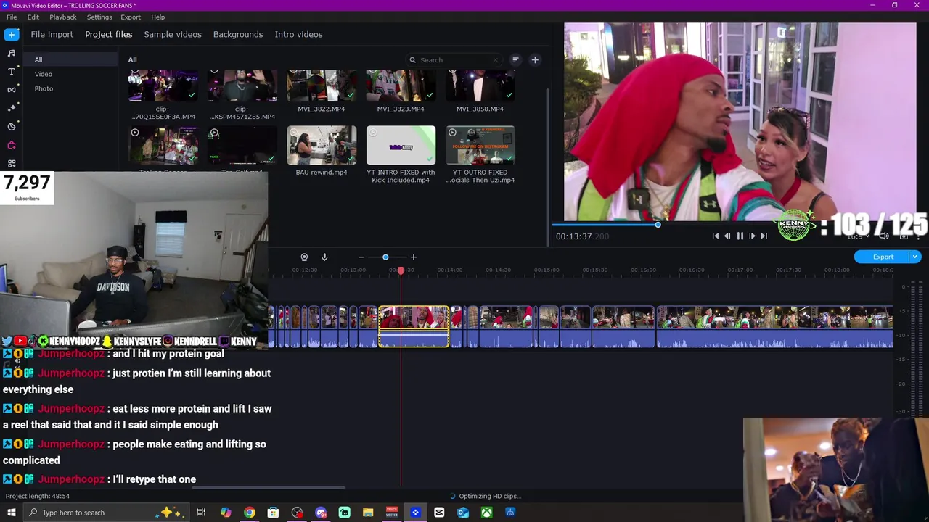Select the MVI_3858.MP4 thumbnail
929x522 pixels.
[480, 86]
